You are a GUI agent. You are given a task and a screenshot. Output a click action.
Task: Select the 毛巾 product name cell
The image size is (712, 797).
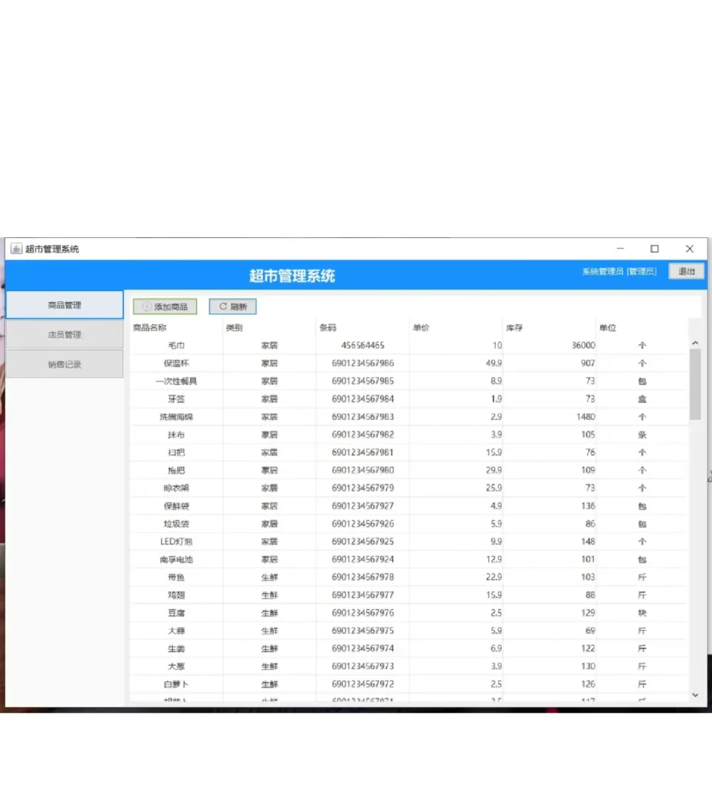[x=177, y=345]
